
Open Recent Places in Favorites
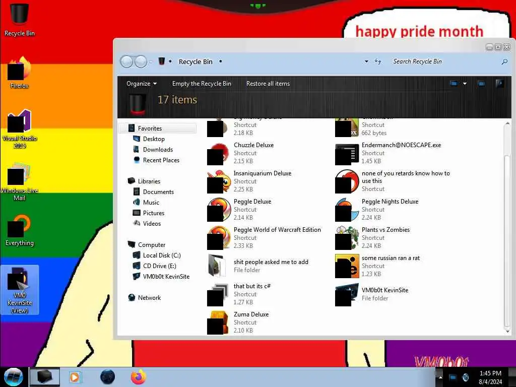[161, 160]
